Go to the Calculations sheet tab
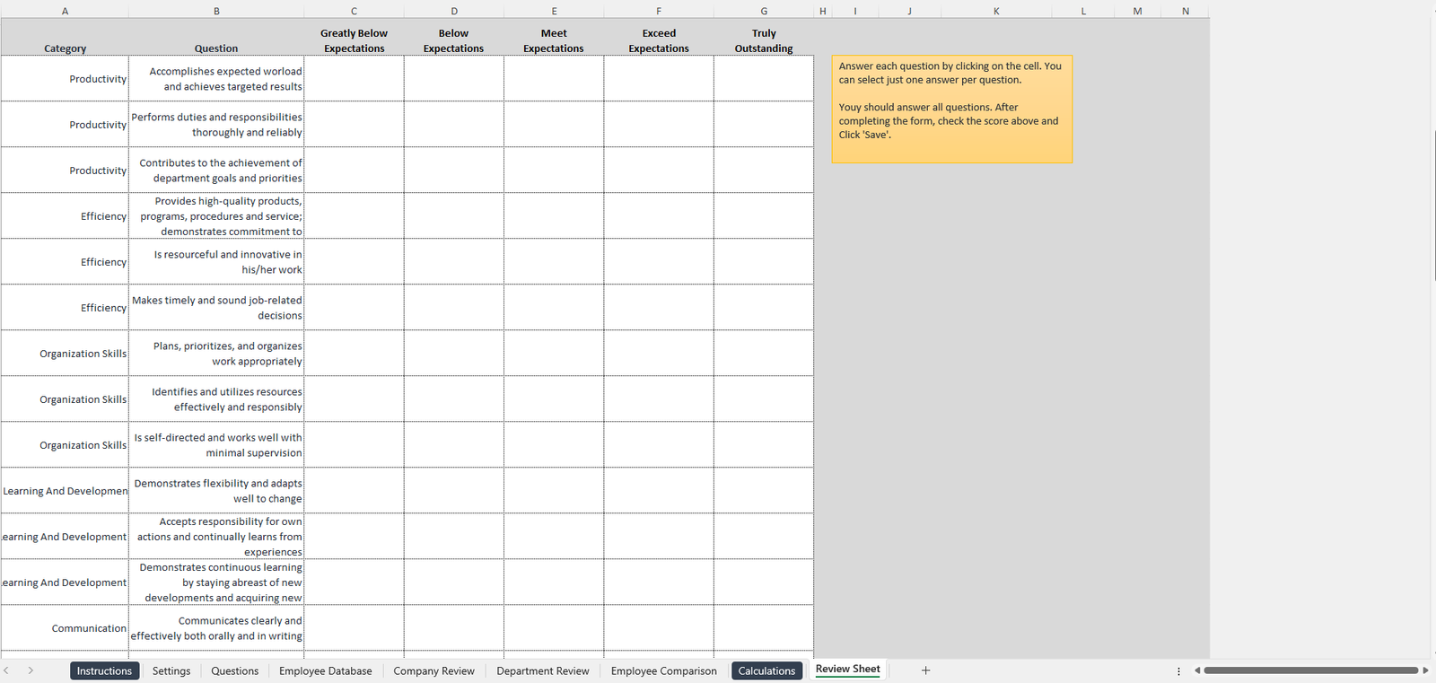The width and height of the screenshot is (1436, 683). (766, 671)
